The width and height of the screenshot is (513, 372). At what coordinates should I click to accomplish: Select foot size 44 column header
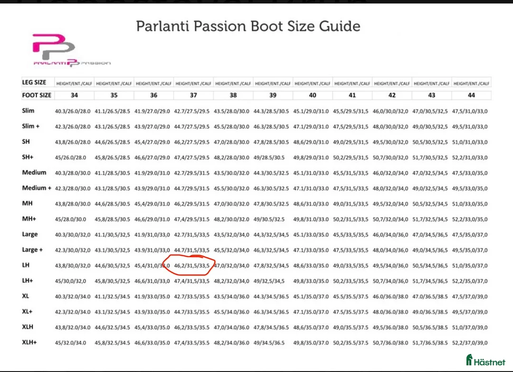coord(471,95)
